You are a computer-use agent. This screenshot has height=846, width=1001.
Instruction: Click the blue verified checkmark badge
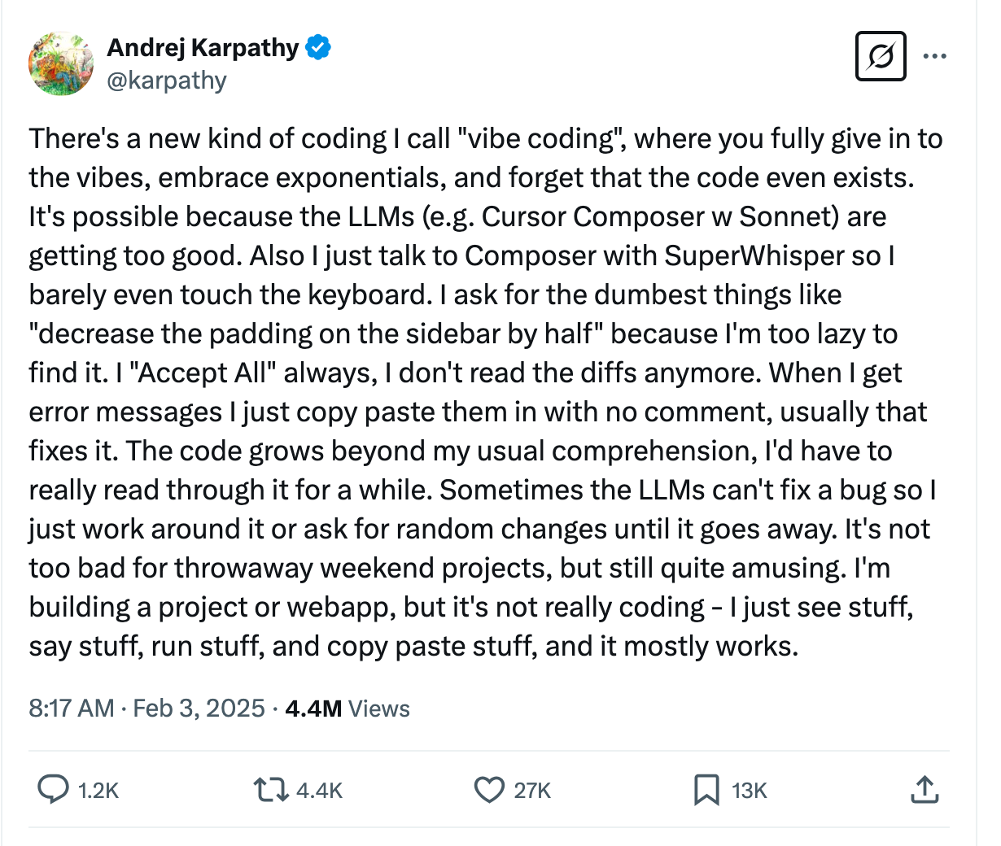(318, 48)
